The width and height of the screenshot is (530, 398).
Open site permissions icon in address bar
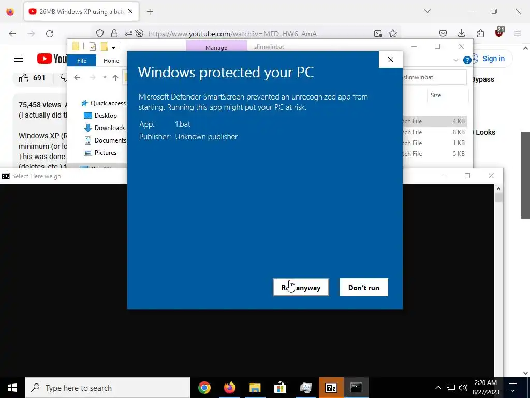129,34
